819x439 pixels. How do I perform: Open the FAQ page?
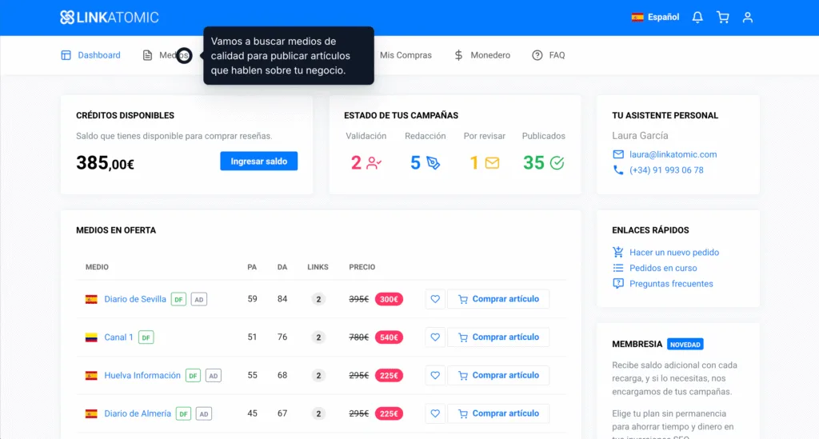[x=549, y=55]
